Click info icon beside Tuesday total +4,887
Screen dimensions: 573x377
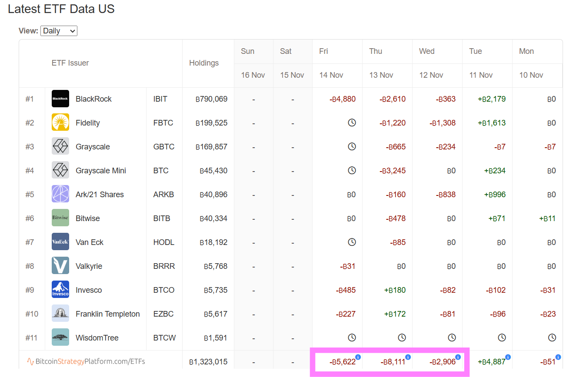pyautogui.click(x=508, y=357)
